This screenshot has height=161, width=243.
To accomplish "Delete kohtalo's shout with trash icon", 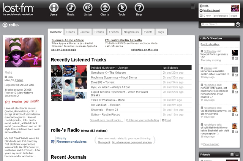I will click(233, 75).
